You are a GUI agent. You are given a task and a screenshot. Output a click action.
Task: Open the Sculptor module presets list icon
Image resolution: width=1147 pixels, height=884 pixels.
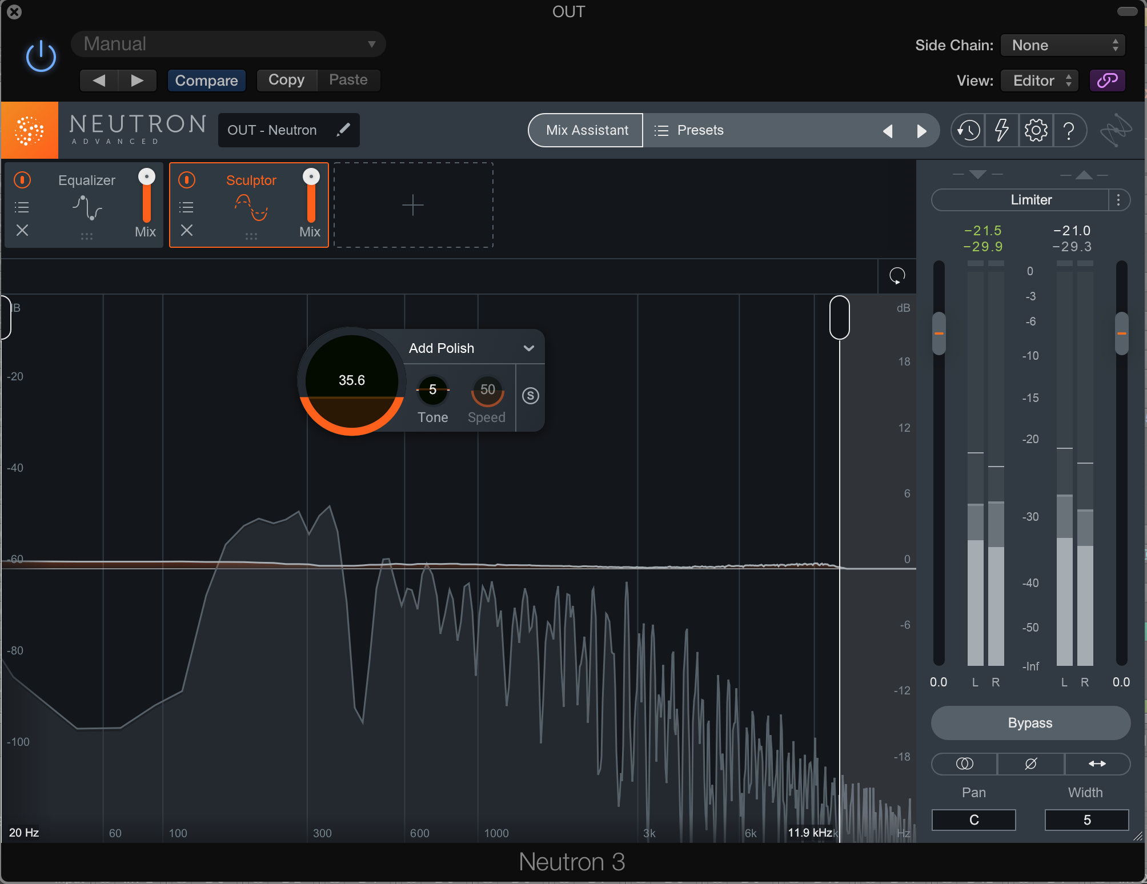(x=186, y=207)
